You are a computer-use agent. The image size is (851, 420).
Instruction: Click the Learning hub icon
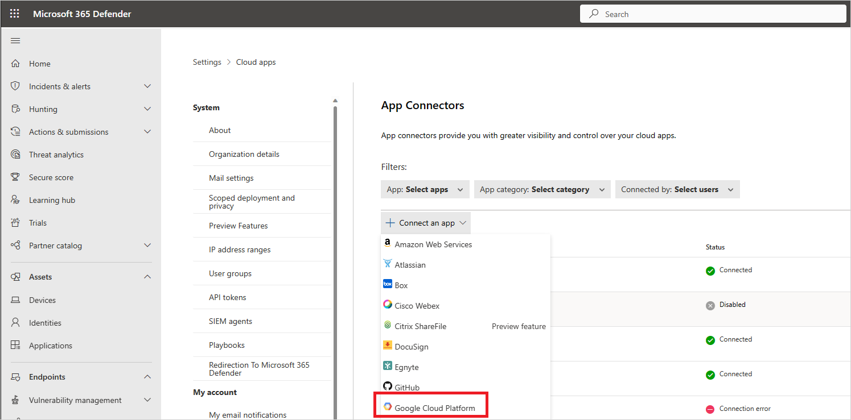point(15,200)
